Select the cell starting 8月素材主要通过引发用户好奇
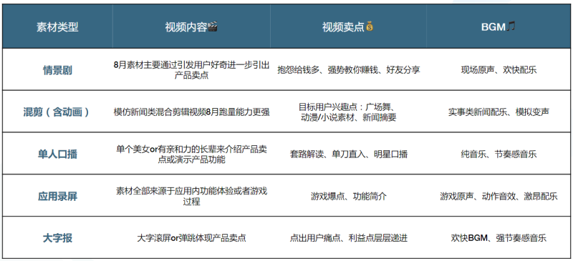Screen dimensions: 573x261 191,70
